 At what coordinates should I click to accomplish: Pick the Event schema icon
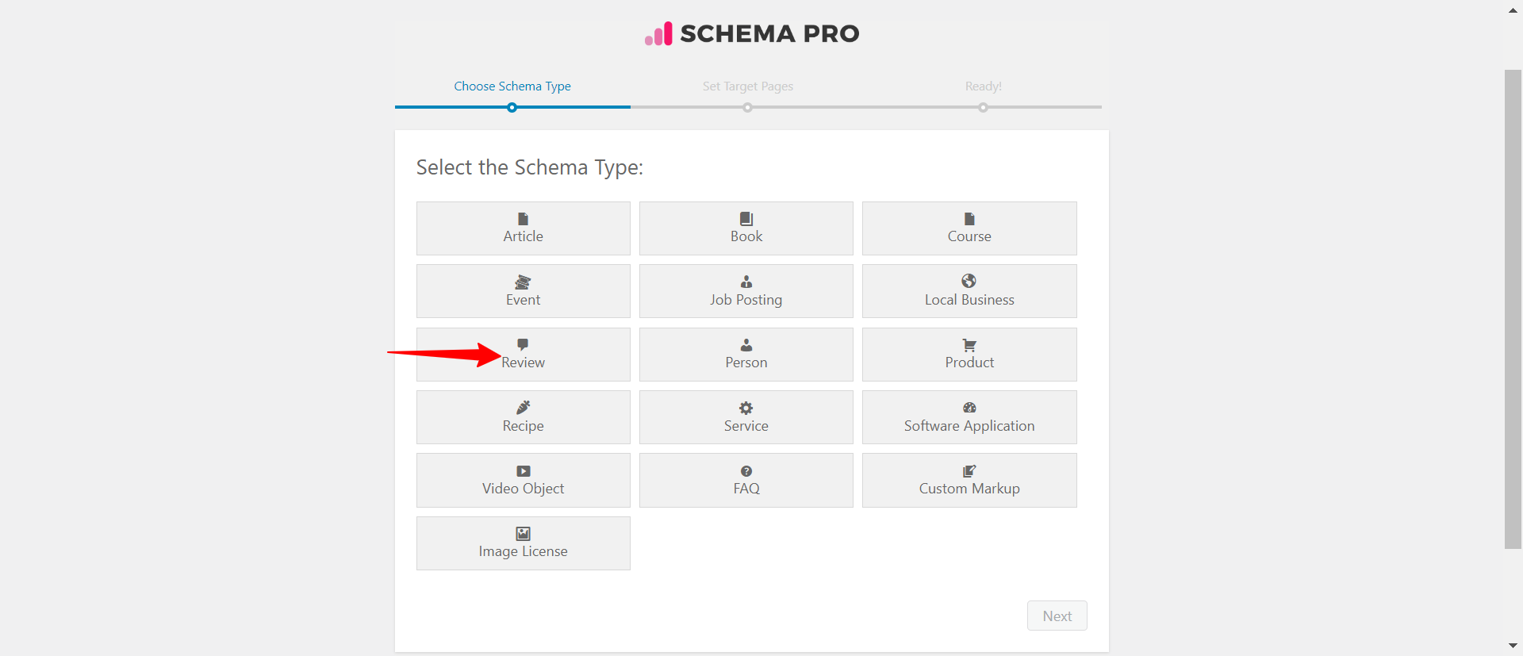[x=523, y=282]
